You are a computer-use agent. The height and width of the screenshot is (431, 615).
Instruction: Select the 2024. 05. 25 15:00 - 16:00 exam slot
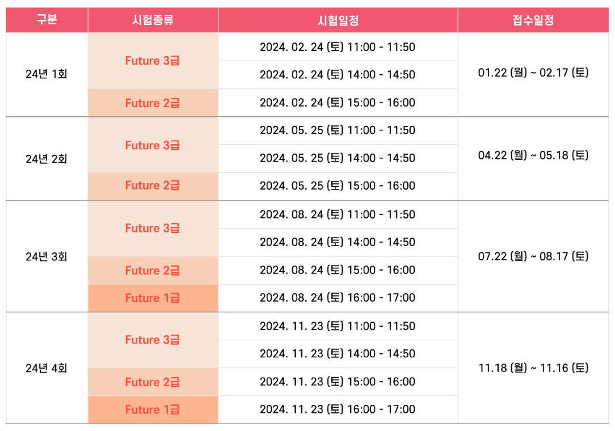coord(338,185)
